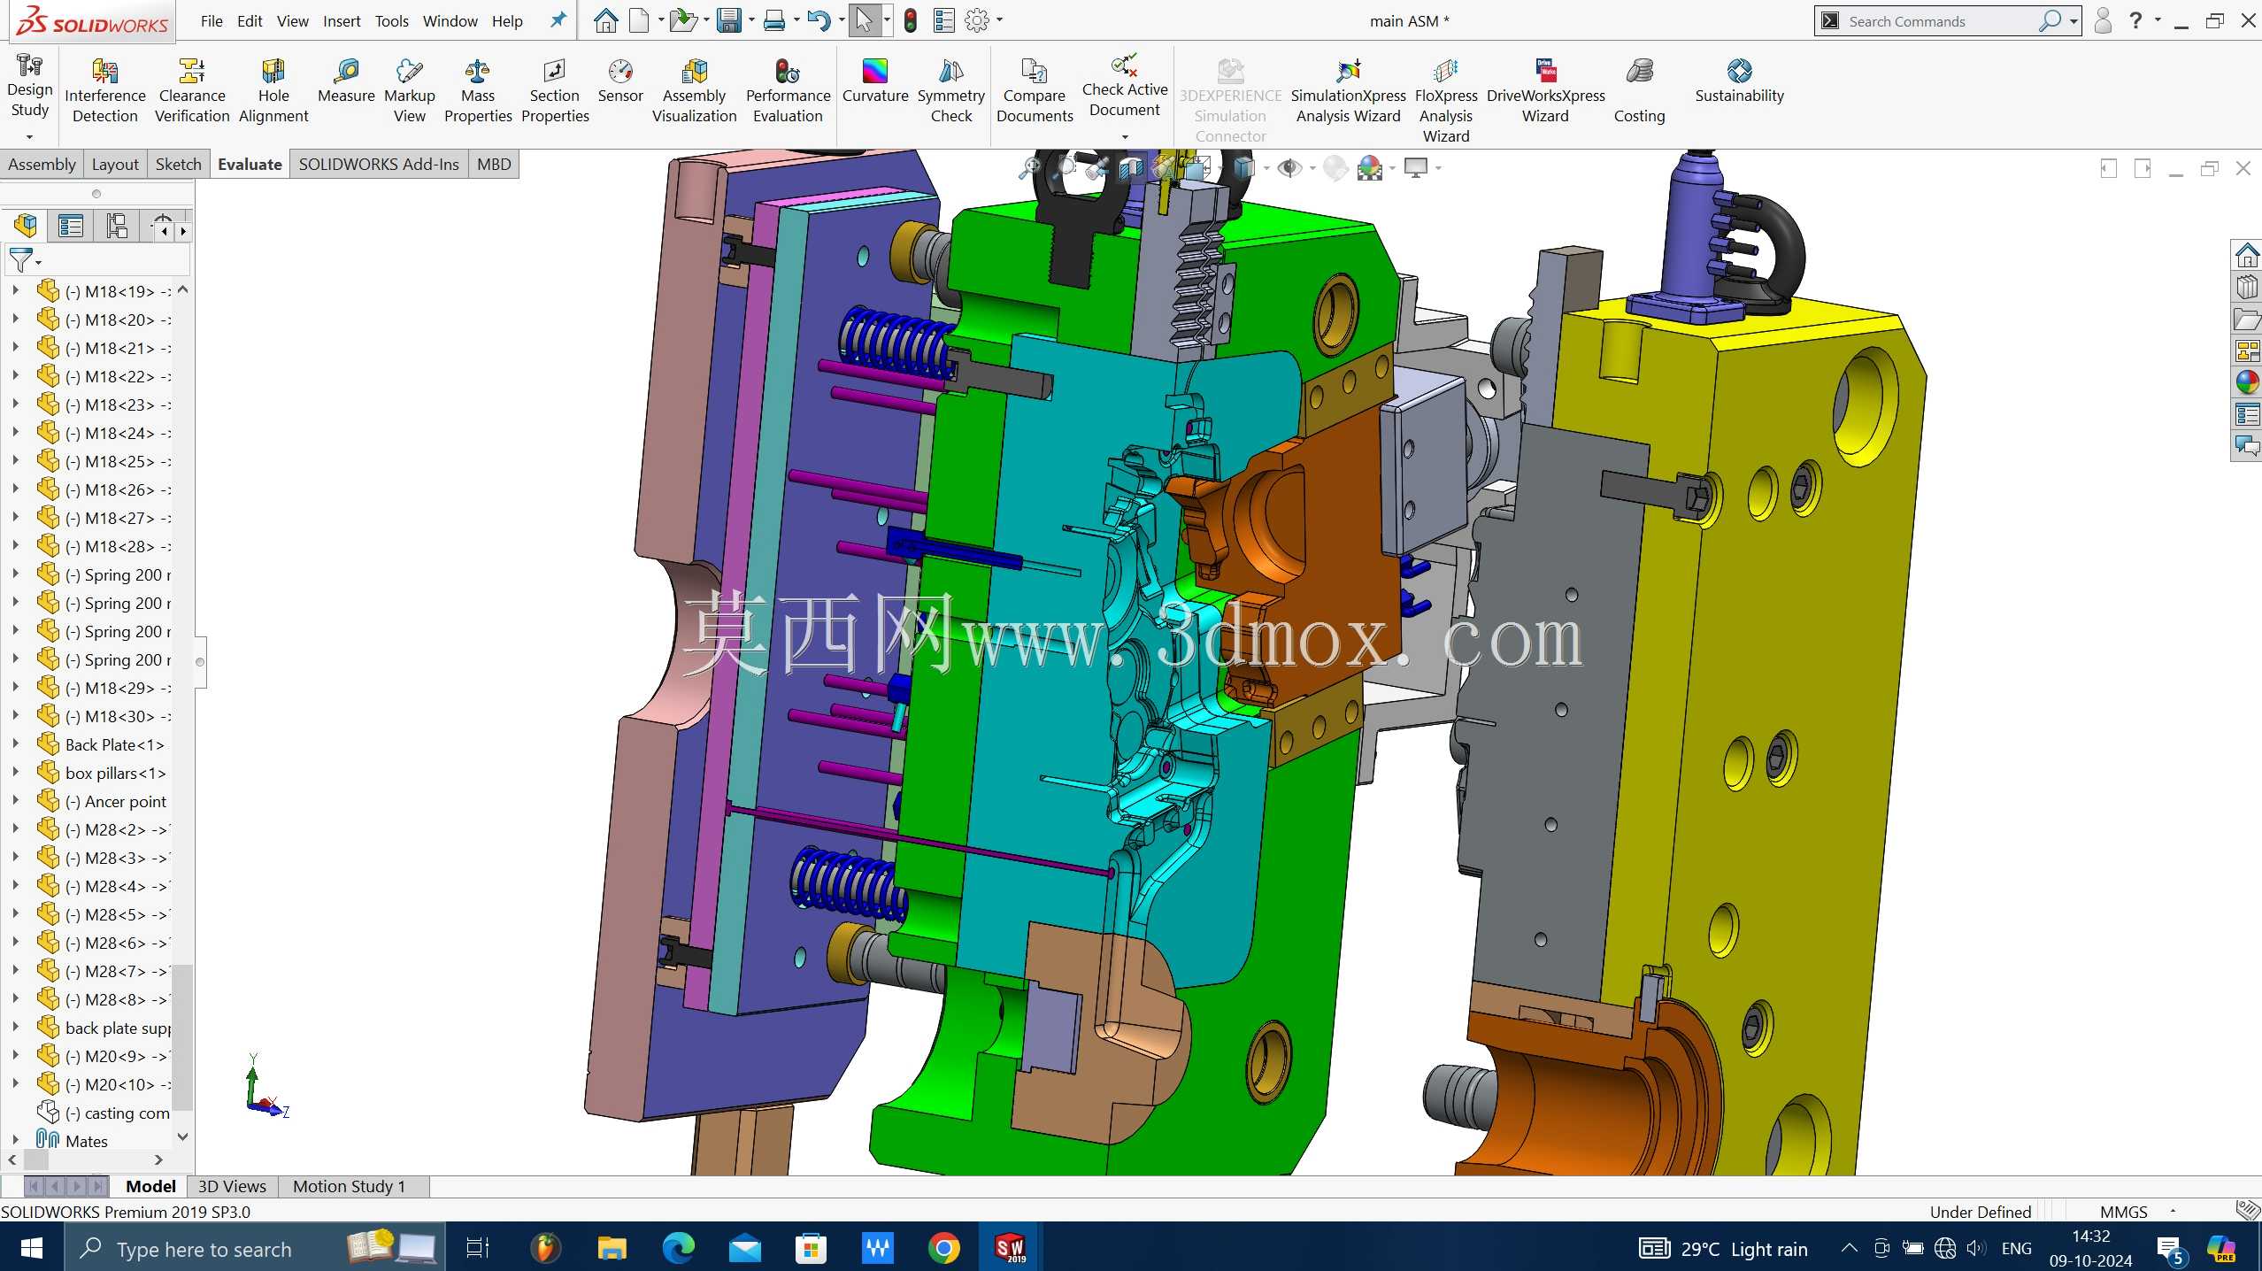Expand the Back Plate<1> tree node
Image resolution: width=2262 pixels, height=1271 pixels.
pos(15,744)
